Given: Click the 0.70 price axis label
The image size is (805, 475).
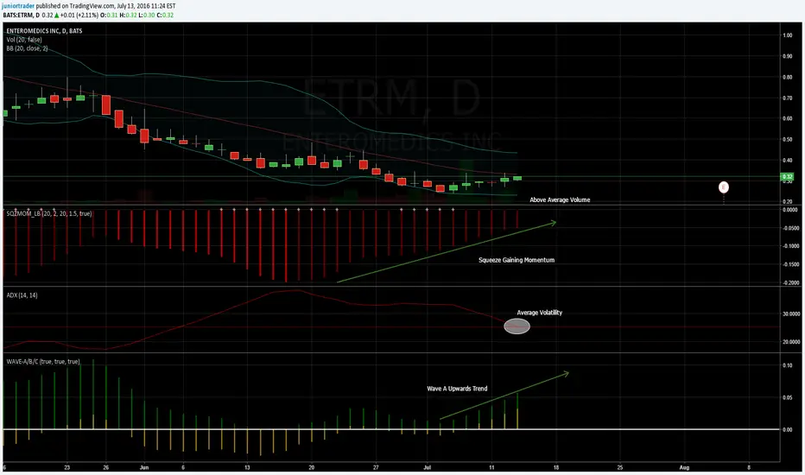Looking at the screenshot, I should pos(787,98).
